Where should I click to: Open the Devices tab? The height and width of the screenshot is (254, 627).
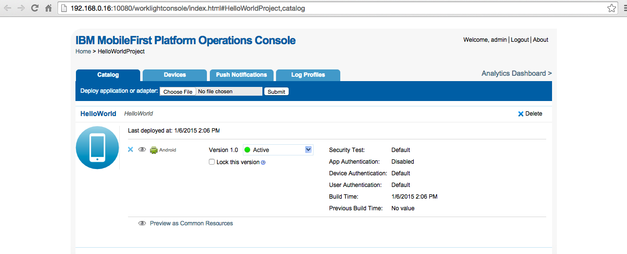coord(175,75)
